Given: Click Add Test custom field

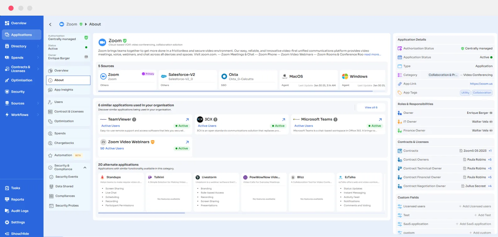Looking at the screenshot, I should click(482, 215).
